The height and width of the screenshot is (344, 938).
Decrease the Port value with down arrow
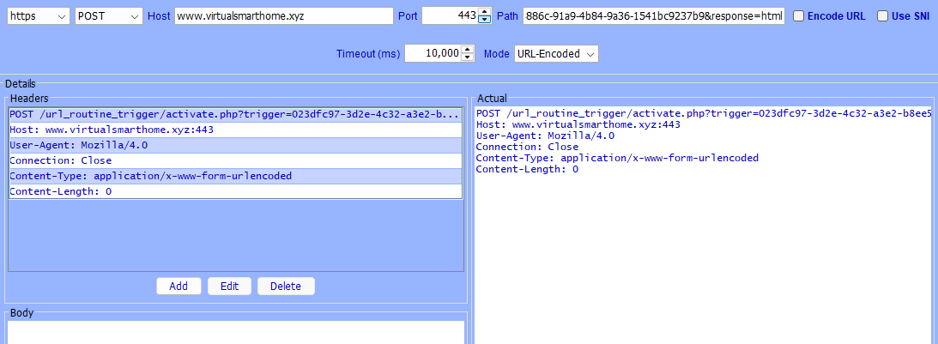pos(485,21)
